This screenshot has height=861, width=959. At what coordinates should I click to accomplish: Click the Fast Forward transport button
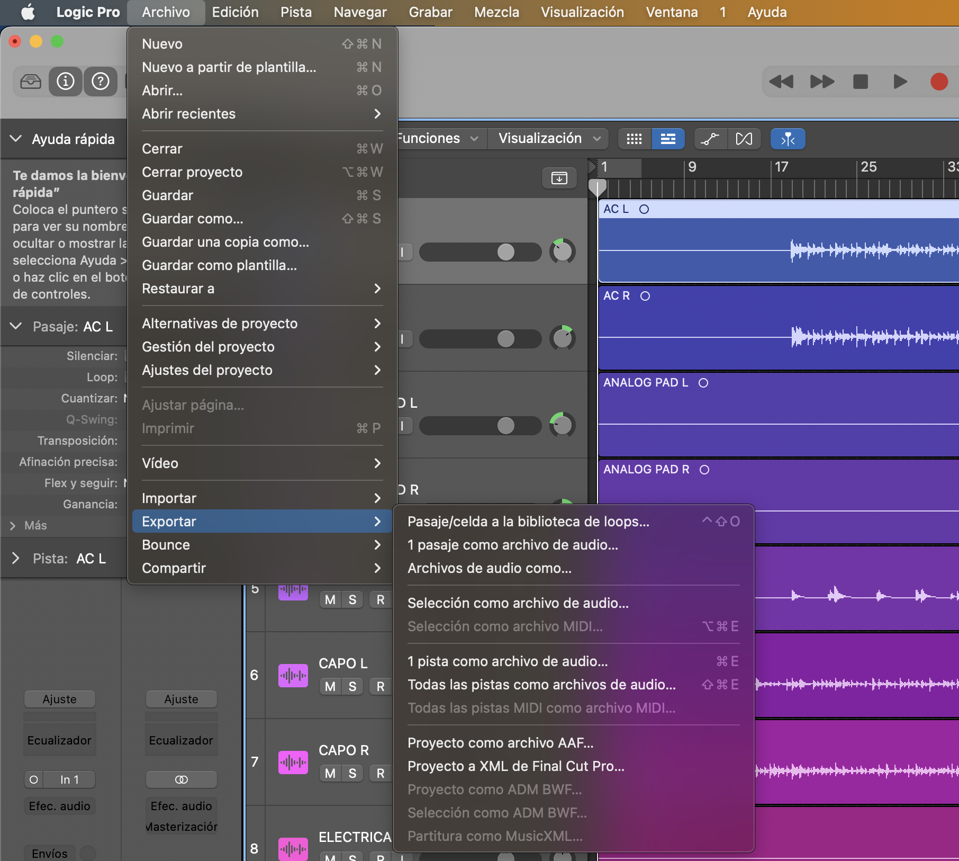(821, 82)
